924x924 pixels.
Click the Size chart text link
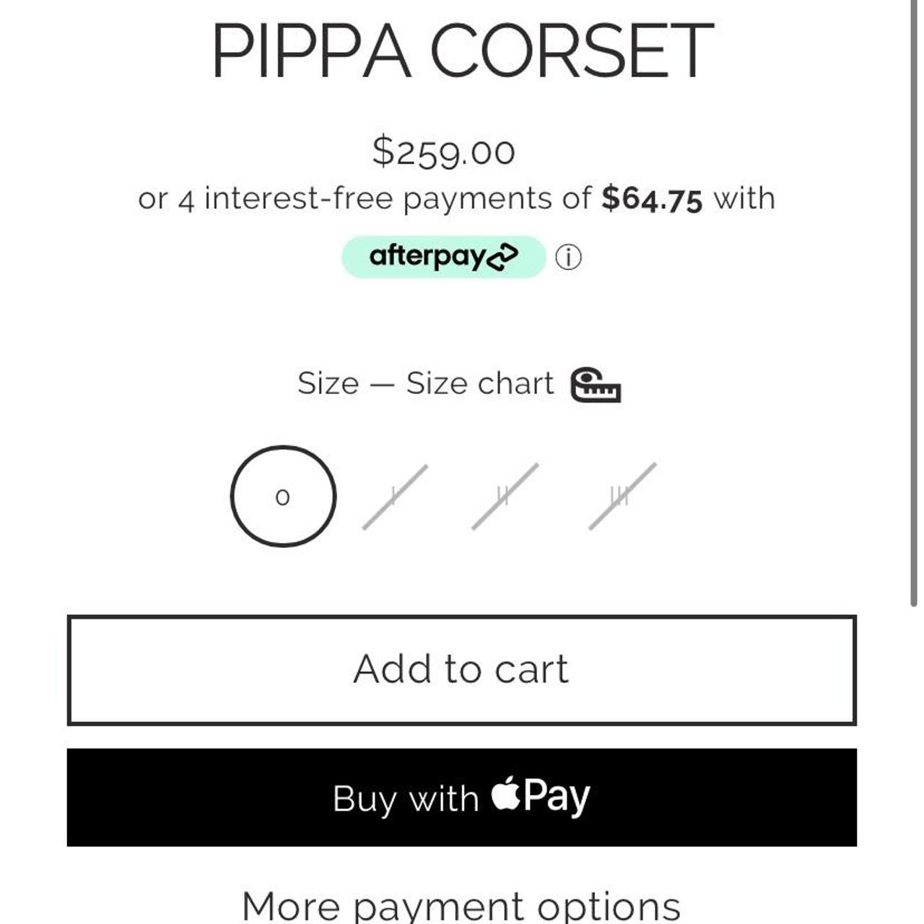tap(480, 383)
